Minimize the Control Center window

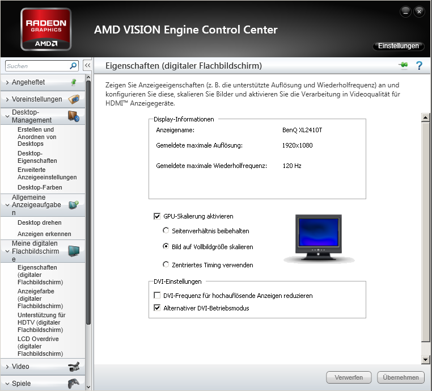[x=405, y=11]
